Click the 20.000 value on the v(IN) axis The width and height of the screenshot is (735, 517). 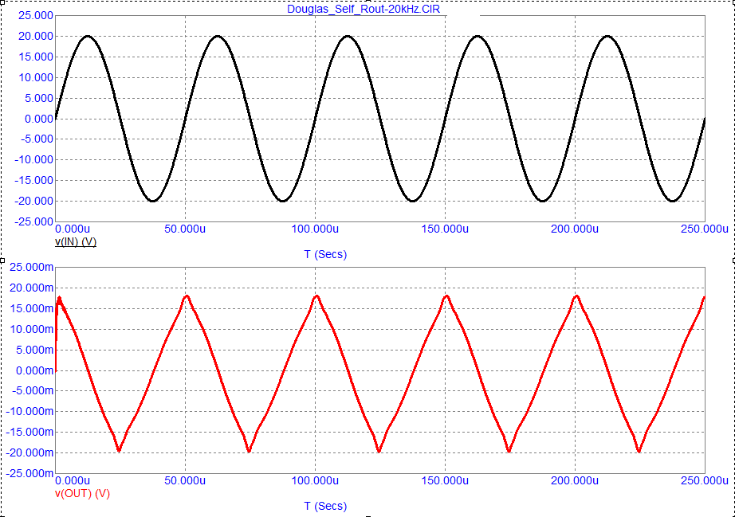(36, 36)
